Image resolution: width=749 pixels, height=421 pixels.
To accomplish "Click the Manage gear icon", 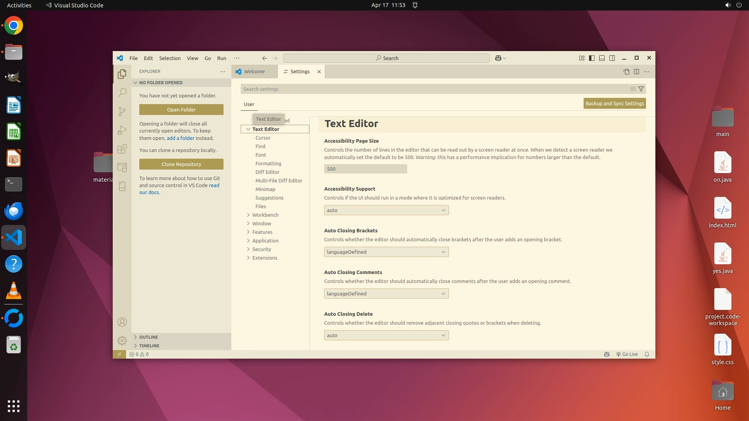I will pyautogui.click(x=122, y=341).
